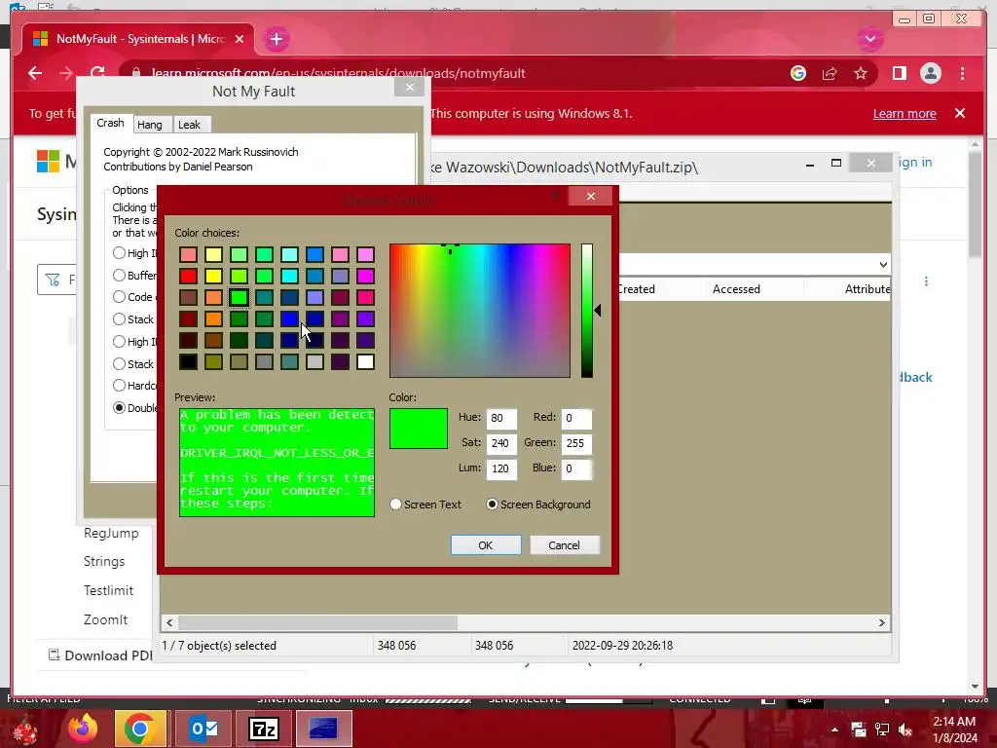Screen dimensions: 997x748
Task: Open the Strings sidebar link
Action: click(104, 562)
